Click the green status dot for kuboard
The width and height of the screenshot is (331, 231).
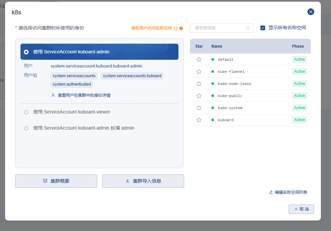click(213, 120)
